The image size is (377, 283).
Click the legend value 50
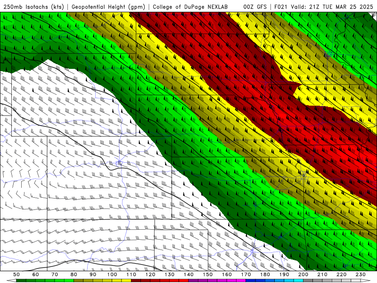[16, 275]
